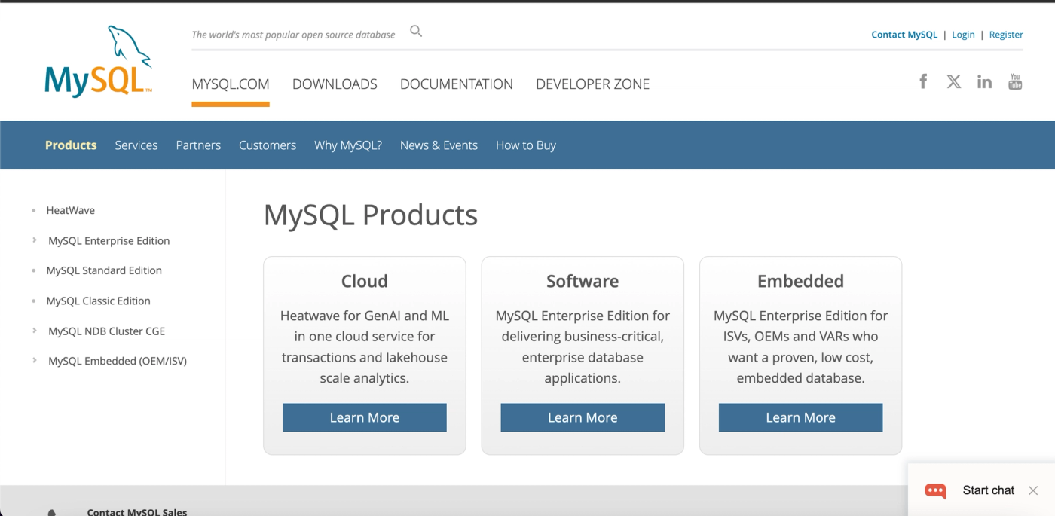Open MySQL Classic Edition sidebar link

coord(99,301)
